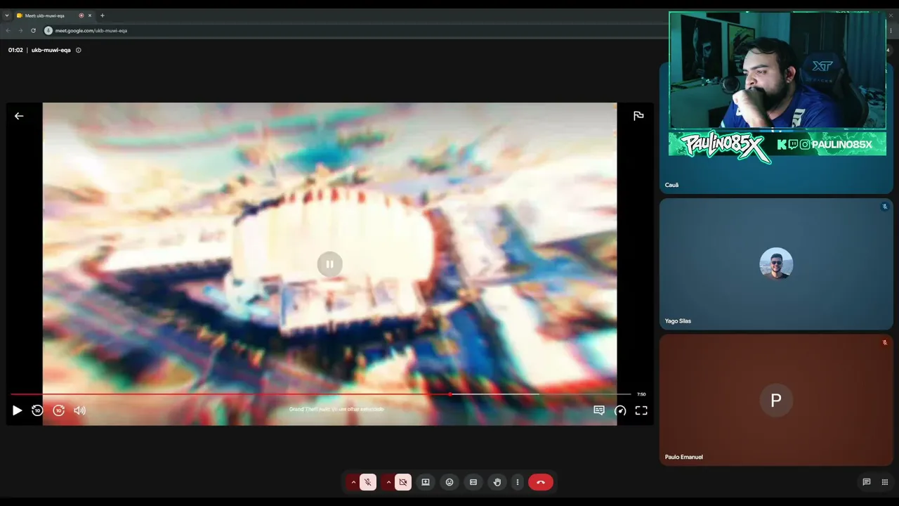Enter fullscreen in the video player

coord(641,410)
